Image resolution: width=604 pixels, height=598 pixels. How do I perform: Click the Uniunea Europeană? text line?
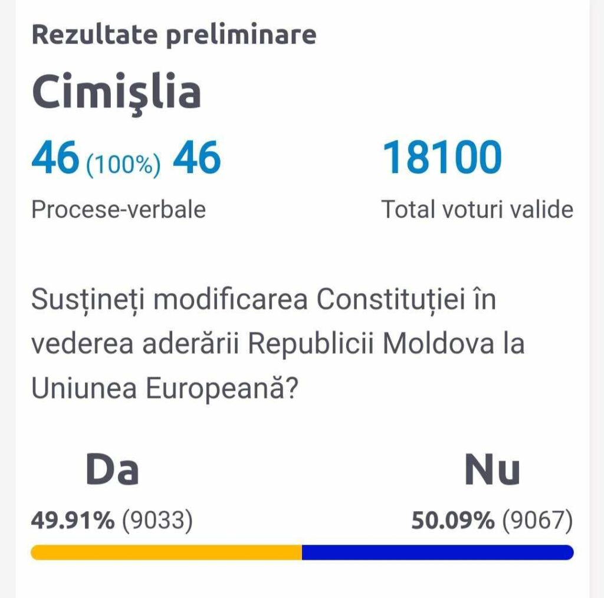pos(165,388)
